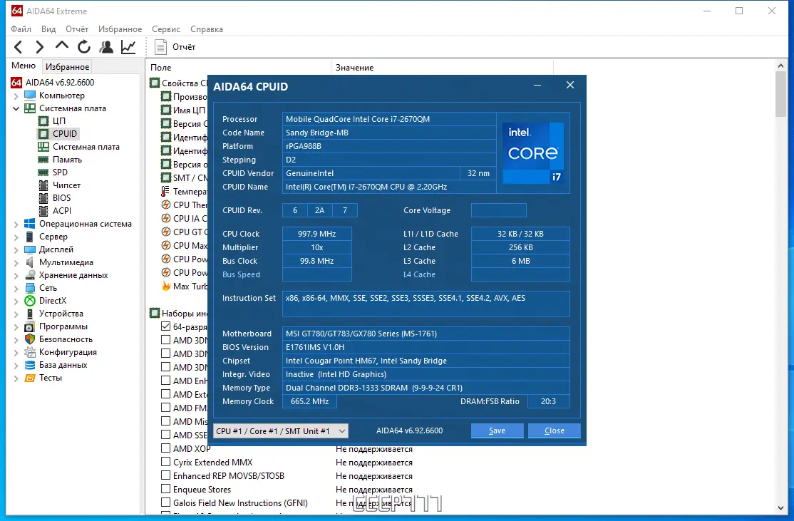Click the База данных database icon
794x521 pixels.
click(x=30, y=364)
